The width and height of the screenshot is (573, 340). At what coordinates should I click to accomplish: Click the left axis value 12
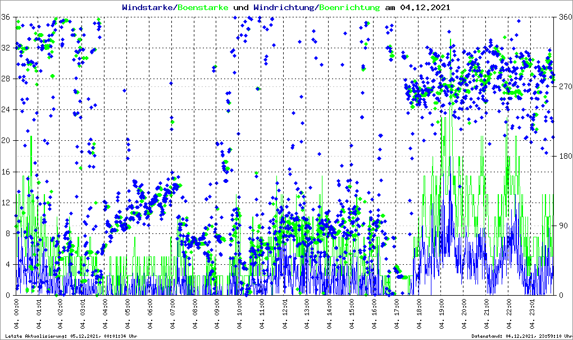click(6, 203)
